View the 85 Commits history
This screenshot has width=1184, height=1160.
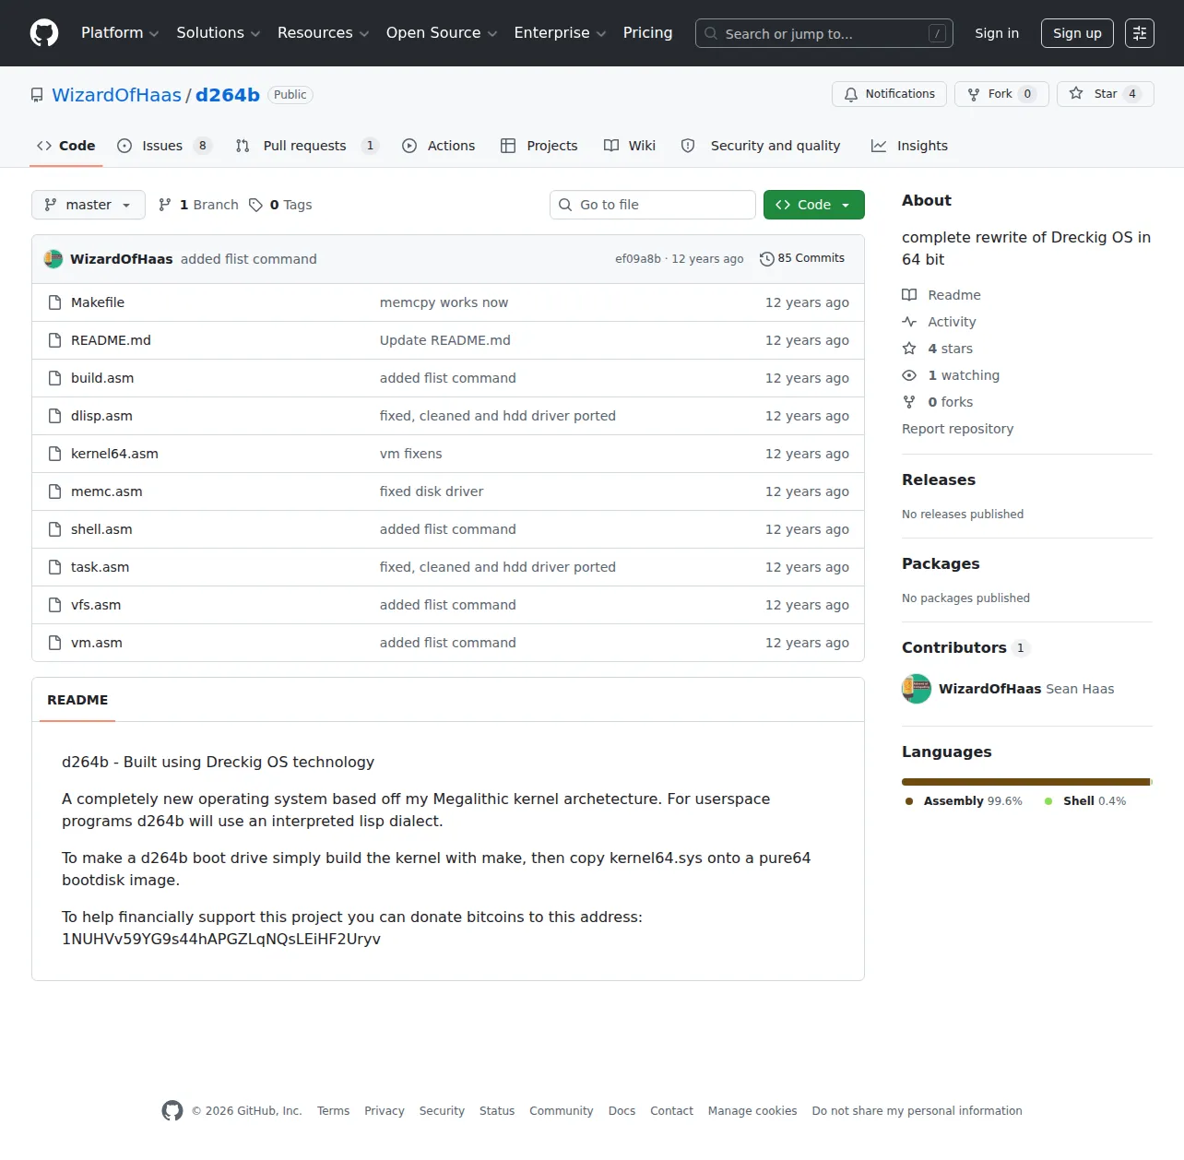[802, 259]
